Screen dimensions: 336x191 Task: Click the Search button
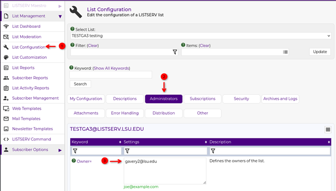pyautogui.click(x=80, y=84)
